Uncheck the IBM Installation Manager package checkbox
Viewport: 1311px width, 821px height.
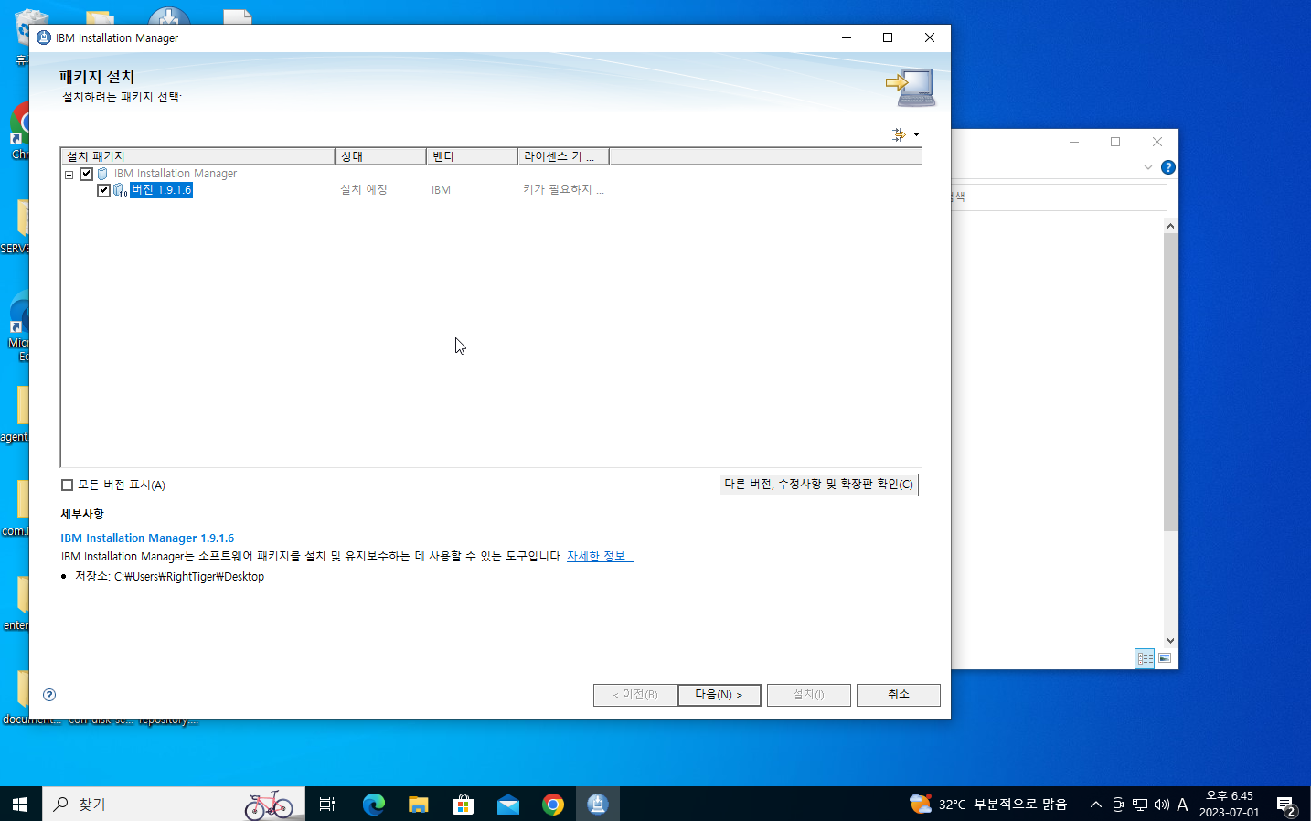(x=87, y=174)
